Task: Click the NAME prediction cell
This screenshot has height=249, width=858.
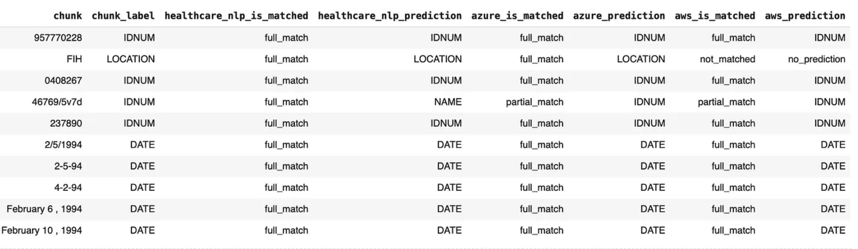Action: pos(448,102)
